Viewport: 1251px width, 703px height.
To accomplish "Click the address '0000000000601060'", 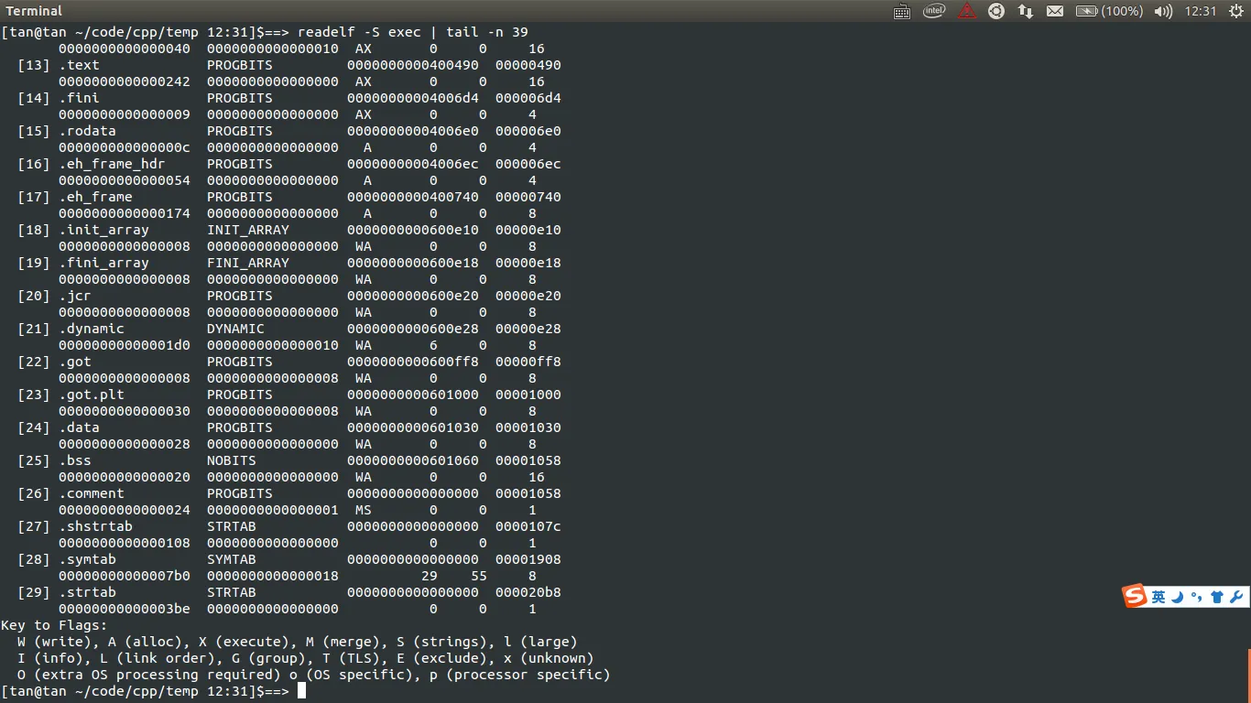I will coord(413,460).
